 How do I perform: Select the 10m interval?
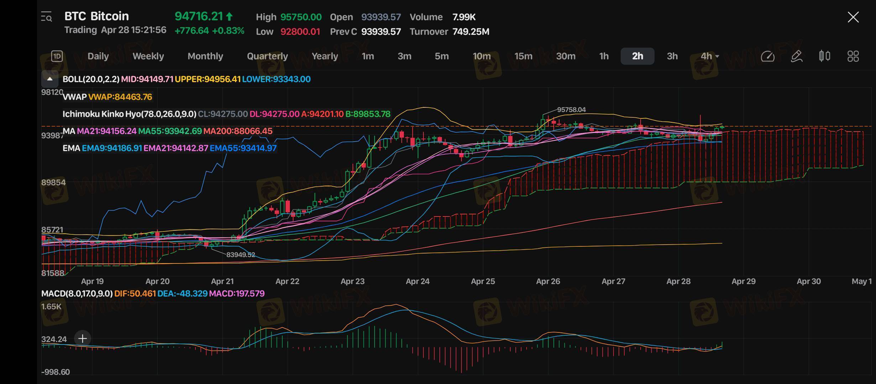click(x=482, y=56)
